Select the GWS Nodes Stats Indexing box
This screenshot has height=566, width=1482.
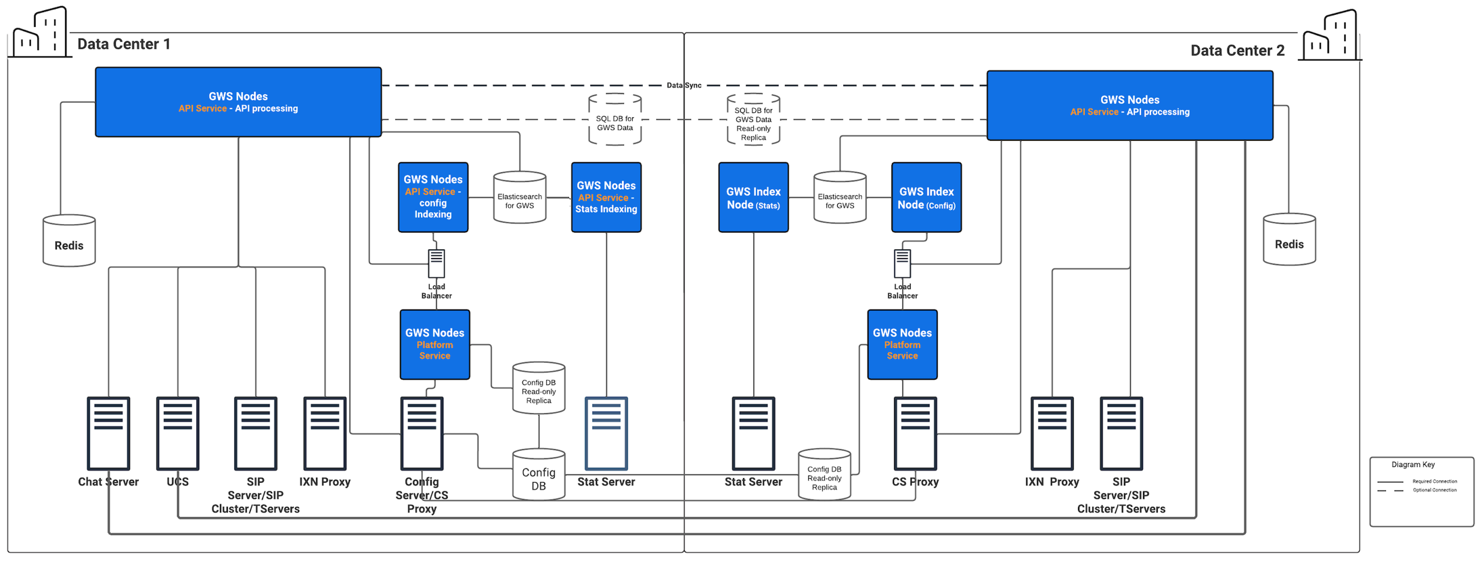606,197
